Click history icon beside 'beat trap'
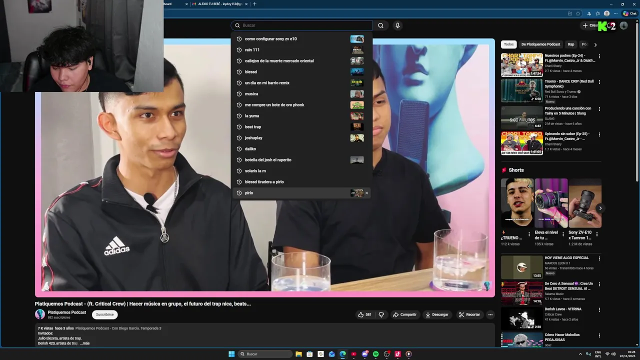 click(239, 127)
